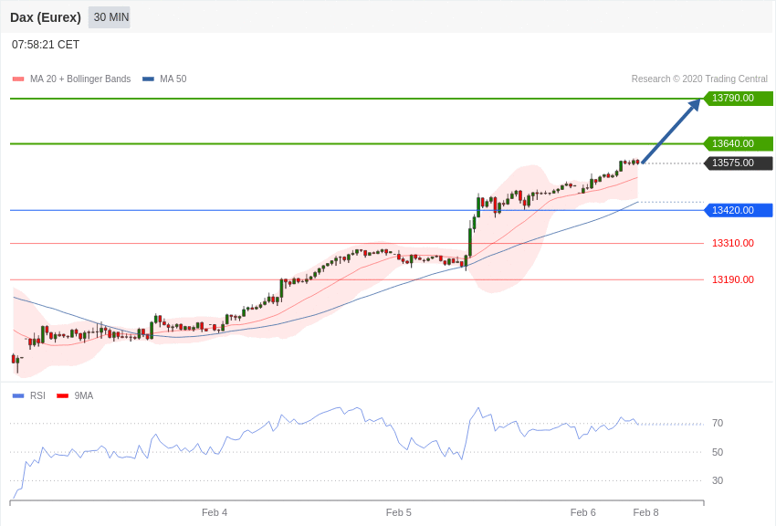Click the Dax (Eurex) chart title
The width and height of the screenshot is (776, 526).
(46, 17)
